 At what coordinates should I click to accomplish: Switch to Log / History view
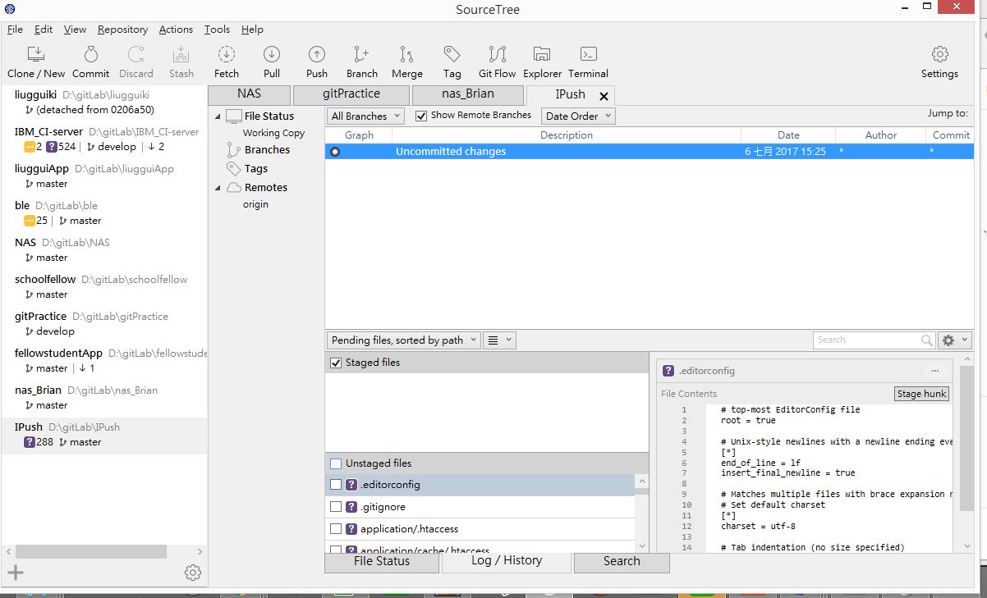(x=506, y=561)
